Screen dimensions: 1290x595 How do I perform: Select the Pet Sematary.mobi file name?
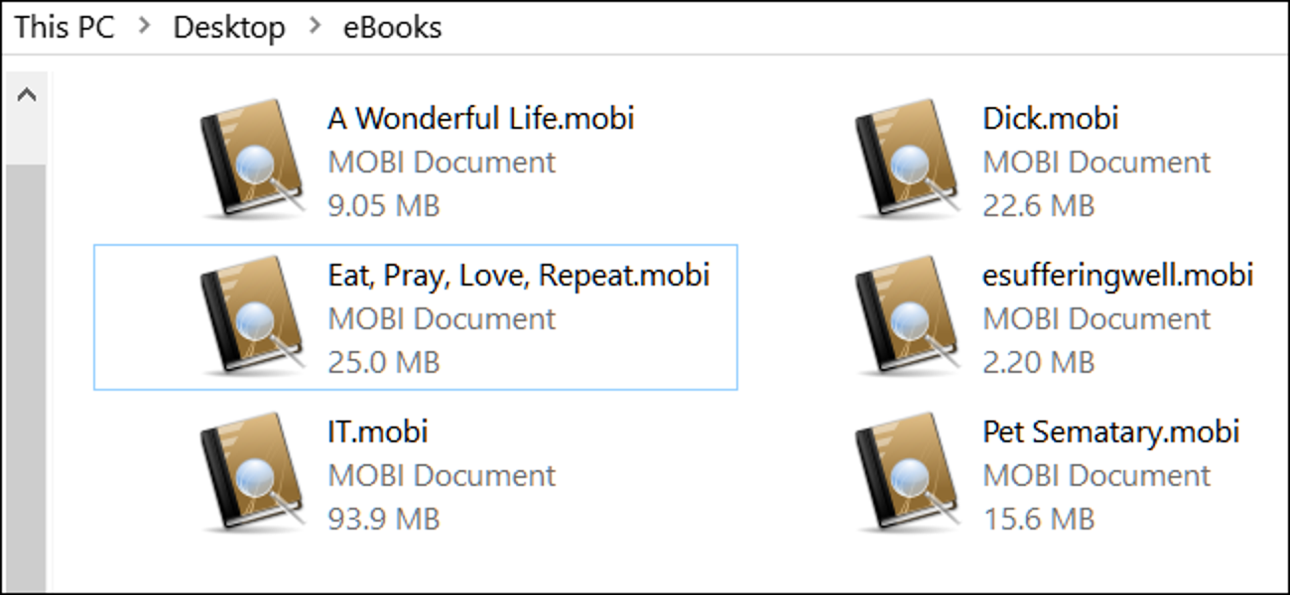pos(1110,431)
